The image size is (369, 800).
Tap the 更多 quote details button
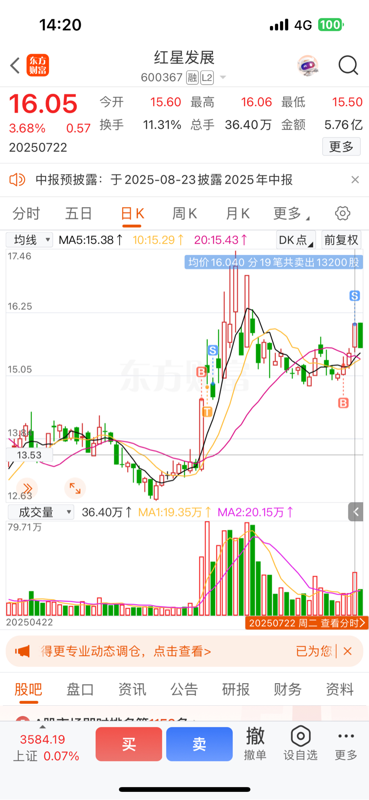click(x=341, y=147)
